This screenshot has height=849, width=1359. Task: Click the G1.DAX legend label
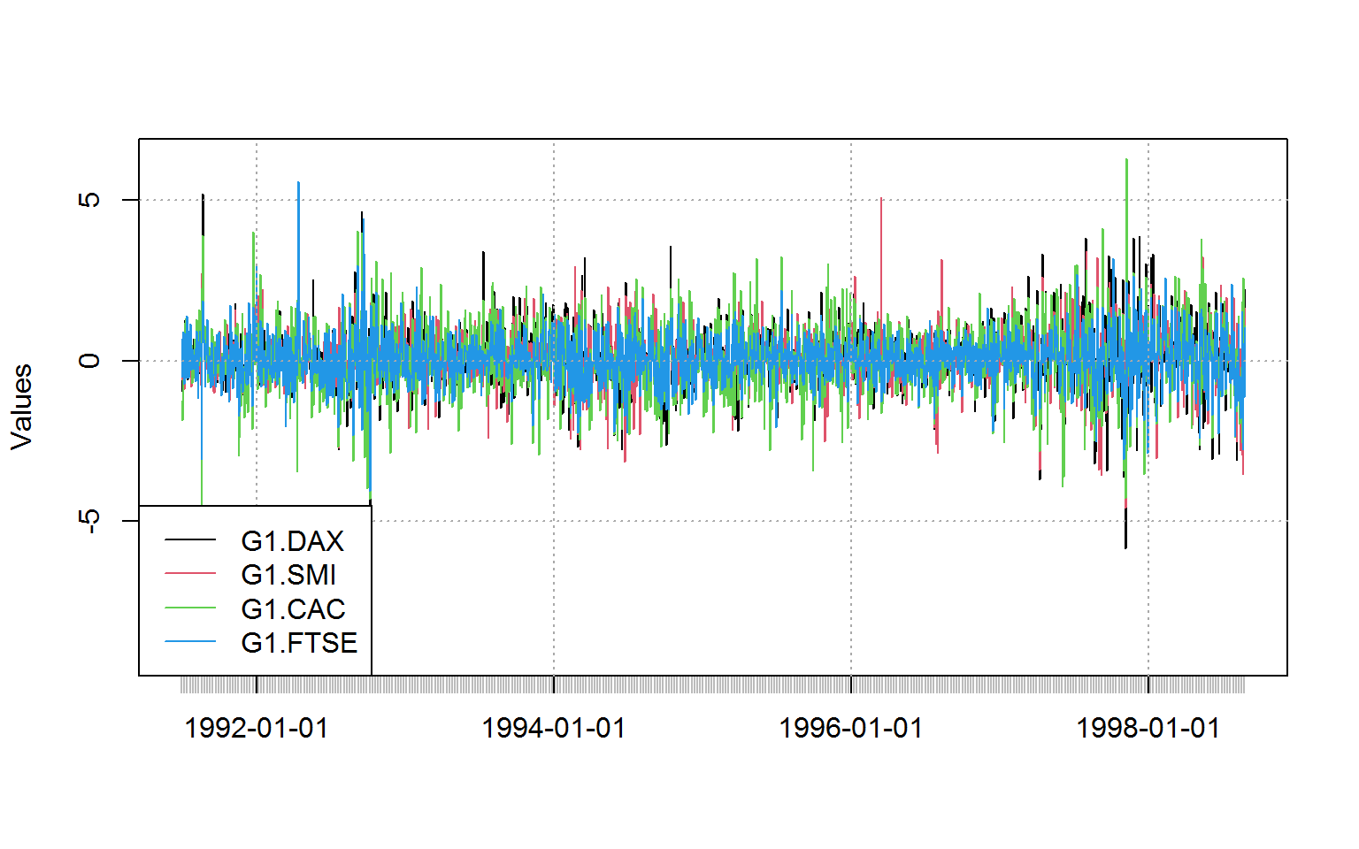click(292, 540)
